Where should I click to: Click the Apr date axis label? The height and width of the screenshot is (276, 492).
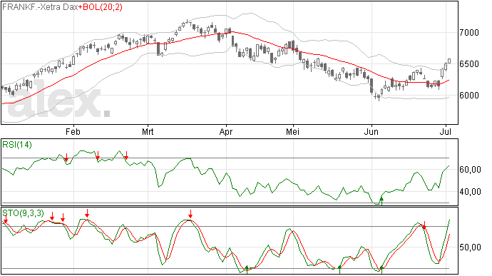click(226, 131)
